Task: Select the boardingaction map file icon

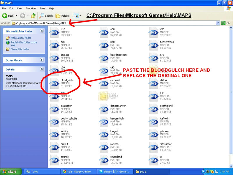Action: point(104,58)
